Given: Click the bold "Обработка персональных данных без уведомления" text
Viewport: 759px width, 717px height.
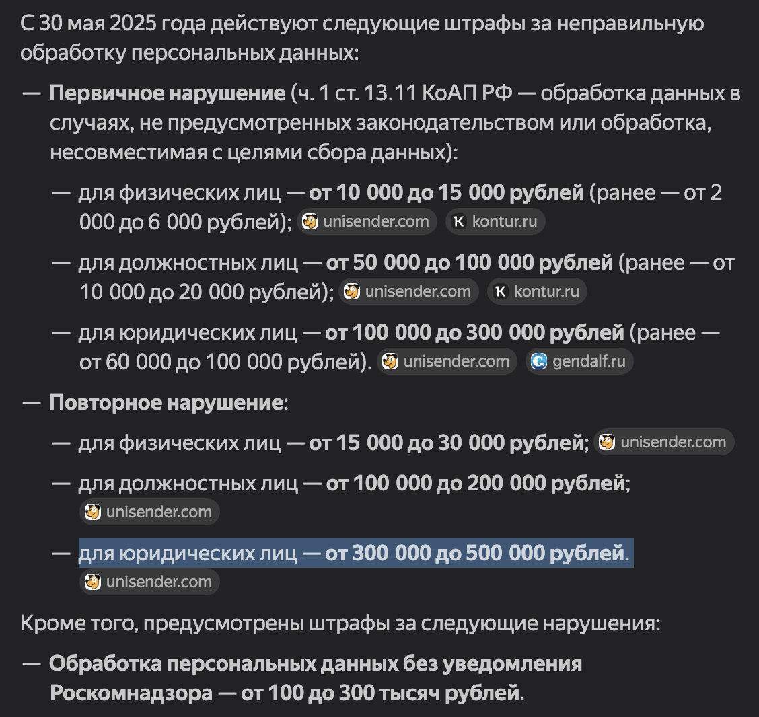Looking at the screenshot, I should tap(315, 663).
